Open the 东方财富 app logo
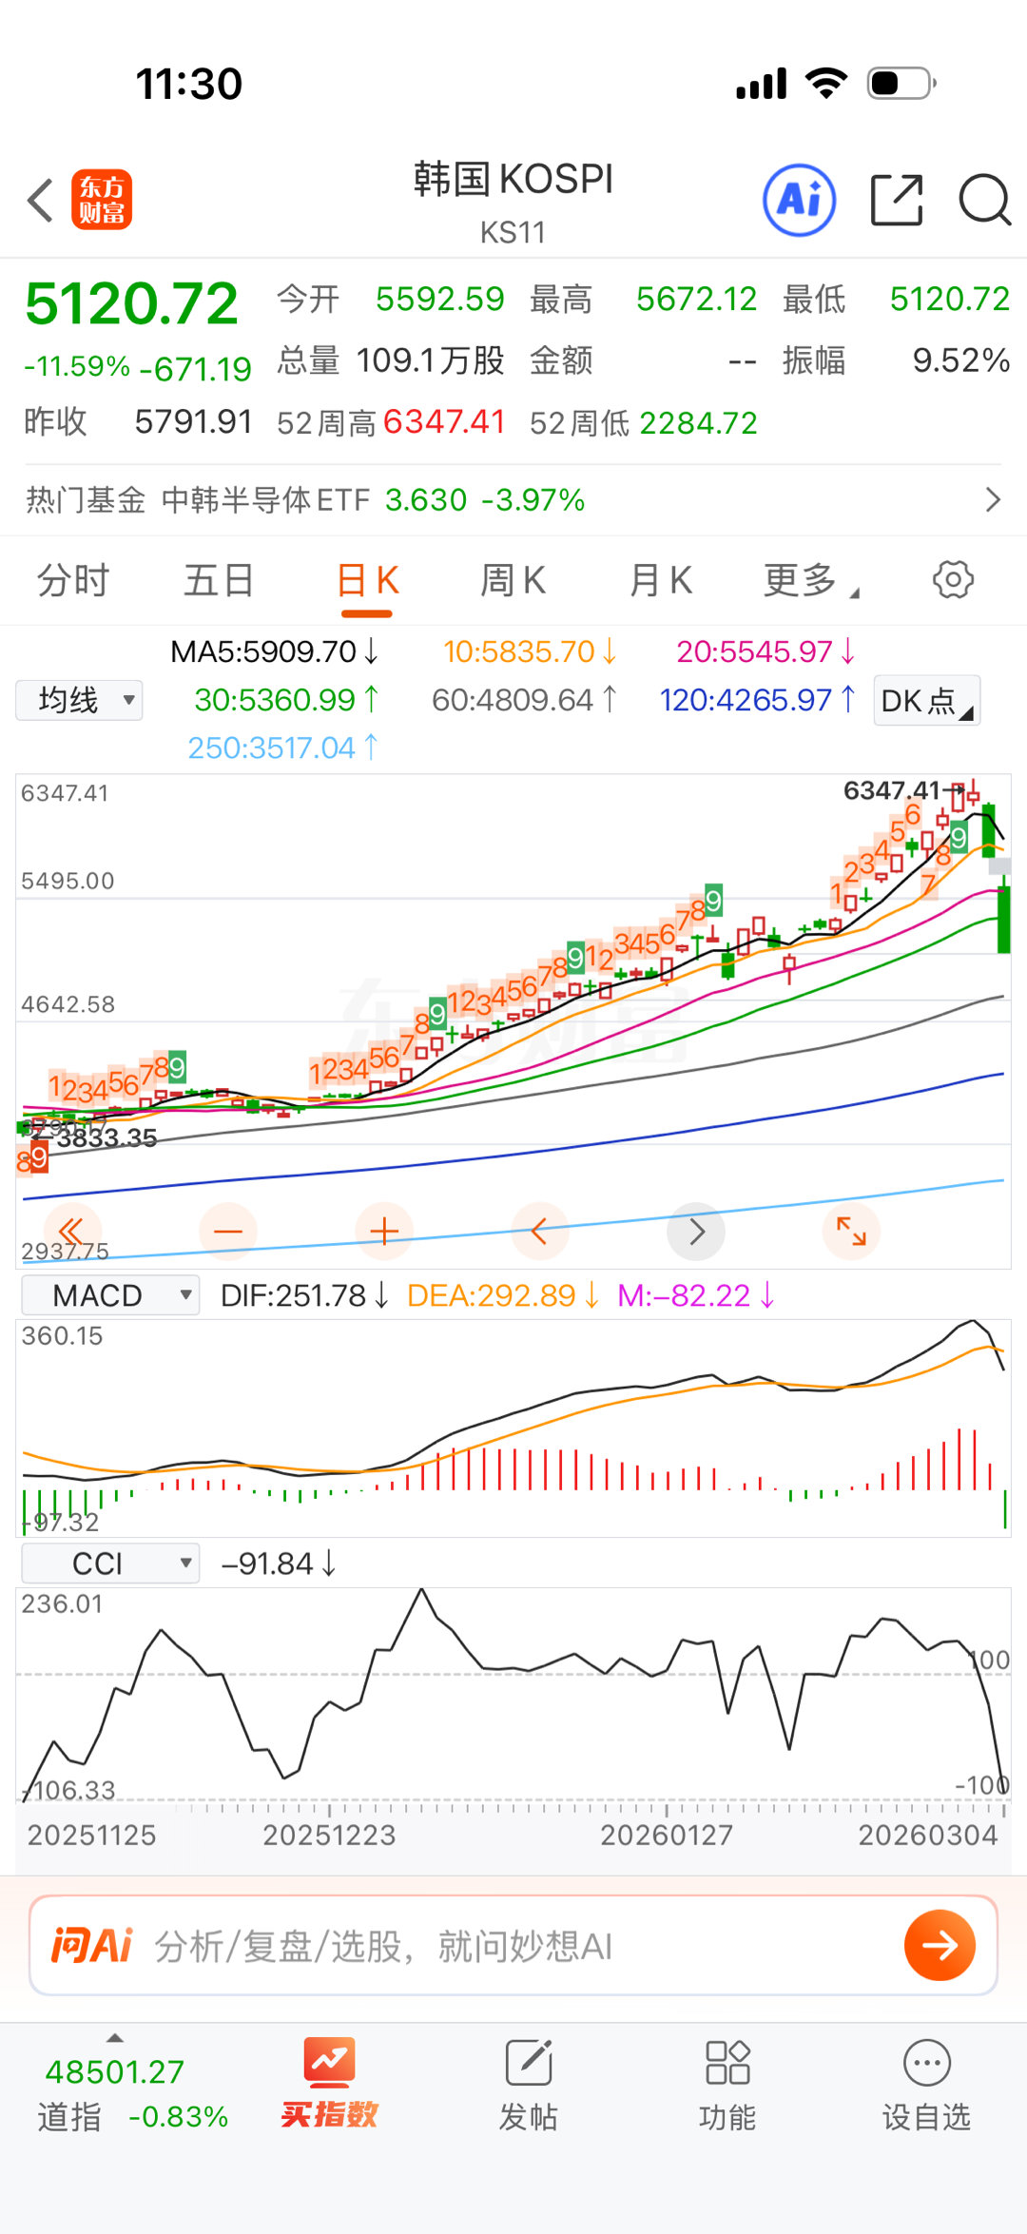The height and width of the screenshot is (2234, 1027). pos(102,201)
